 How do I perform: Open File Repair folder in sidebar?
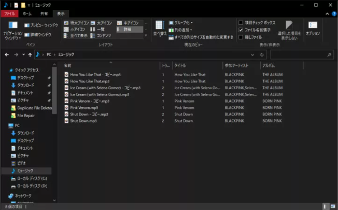[23, 116]
